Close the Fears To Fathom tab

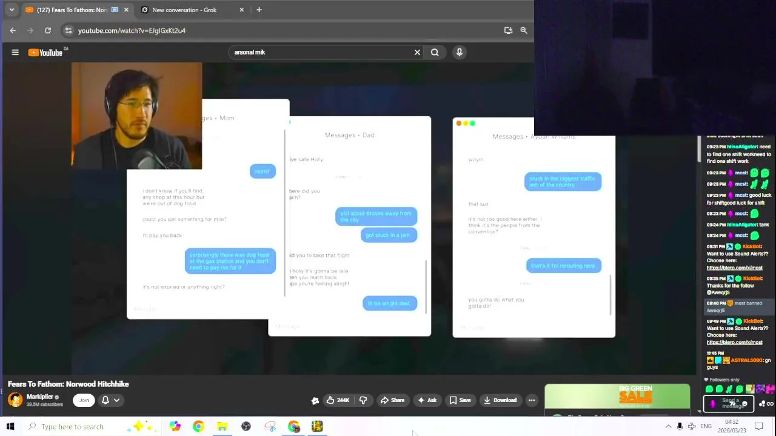coord(126,10)
